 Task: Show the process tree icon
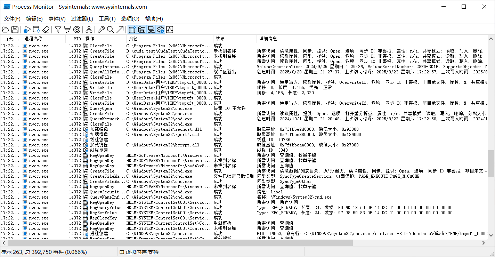tap(89, 30)
